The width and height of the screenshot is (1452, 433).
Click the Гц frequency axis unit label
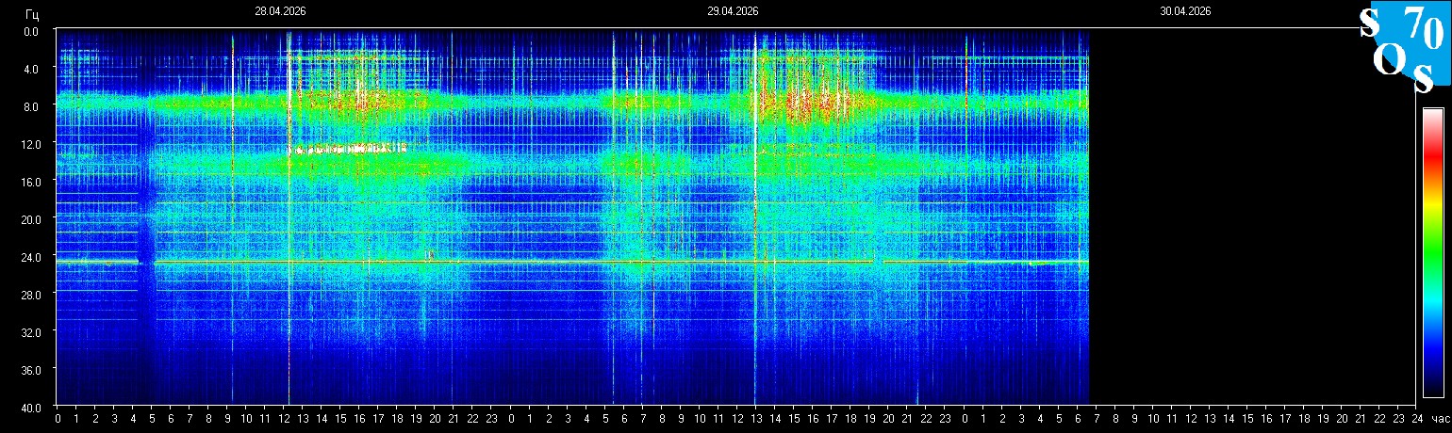(33, 14)
